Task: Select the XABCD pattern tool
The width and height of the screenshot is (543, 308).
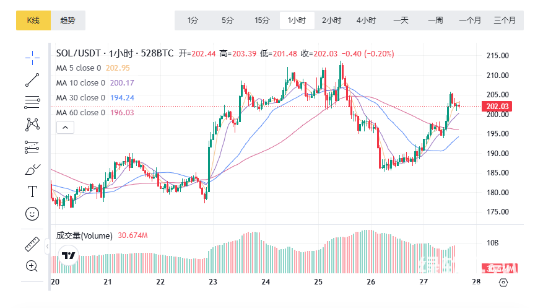Action: (32, 124)
